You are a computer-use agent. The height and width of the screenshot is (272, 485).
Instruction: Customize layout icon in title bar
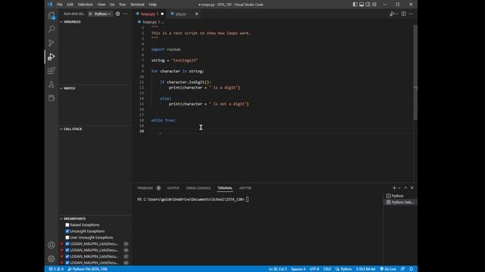pos(374,5)
